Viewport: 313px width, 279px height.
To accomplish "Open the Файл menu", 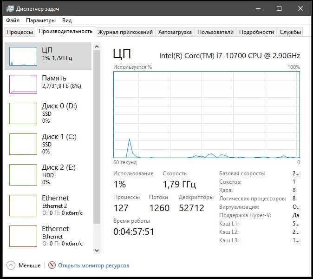I will pos(12,20).
